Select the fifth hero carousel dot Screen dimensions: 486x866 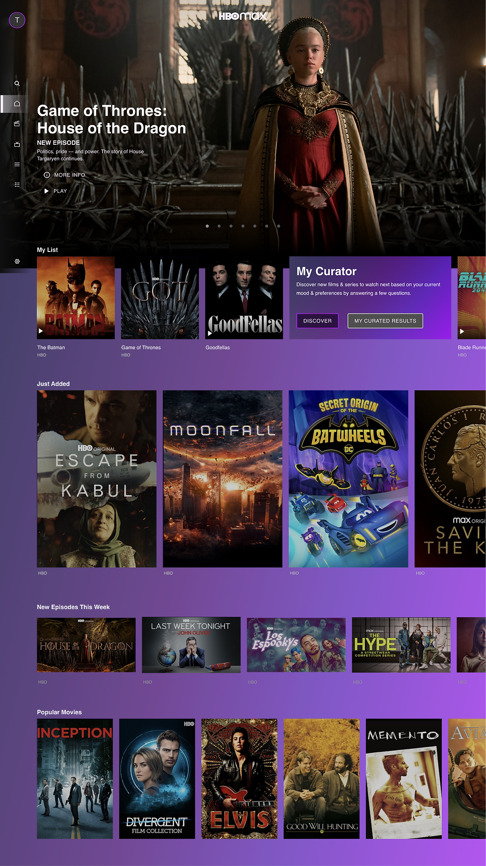tap(255, 226)
